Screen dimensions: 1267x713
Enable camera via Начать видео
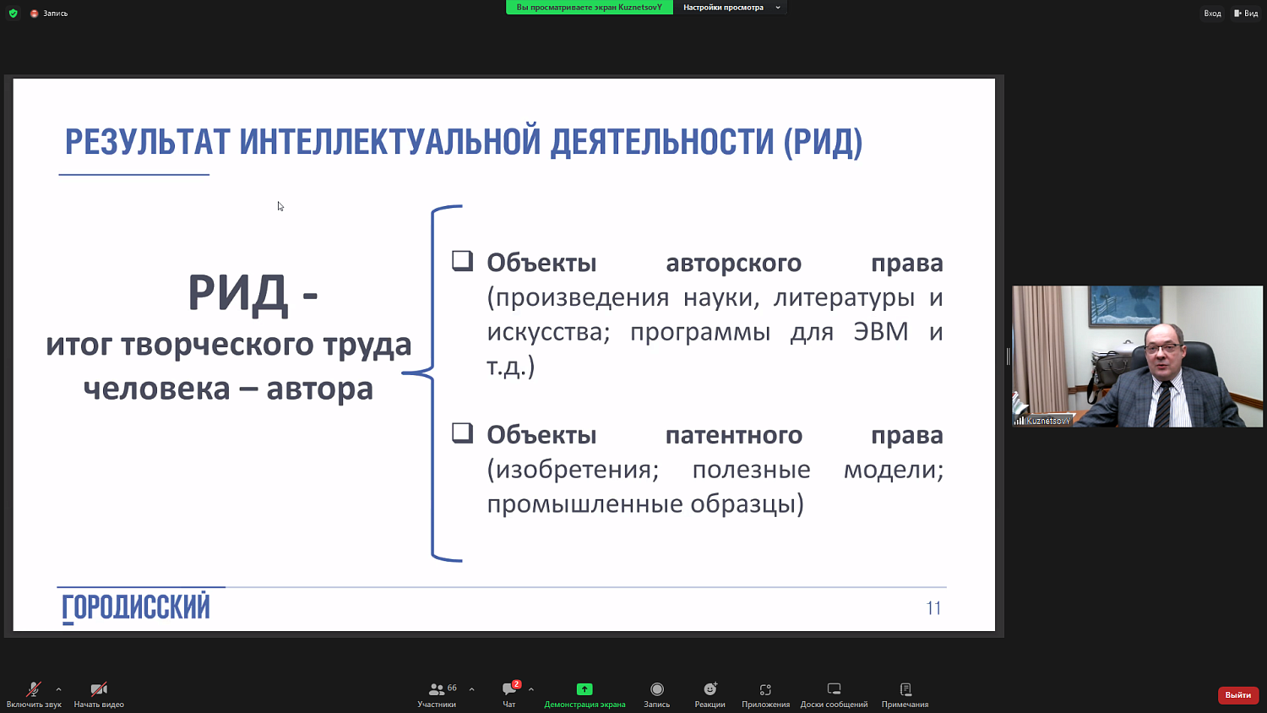coord(99,693)
